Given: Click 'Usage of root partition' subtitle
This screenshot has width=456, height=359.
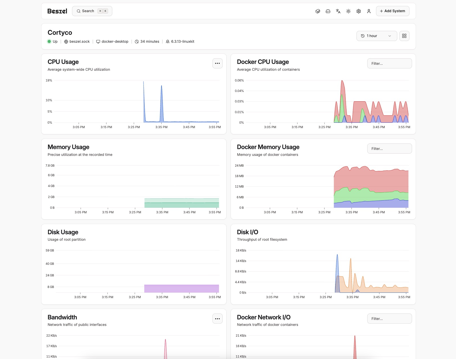Looking at the screenshot, I should tap(67, 240).
